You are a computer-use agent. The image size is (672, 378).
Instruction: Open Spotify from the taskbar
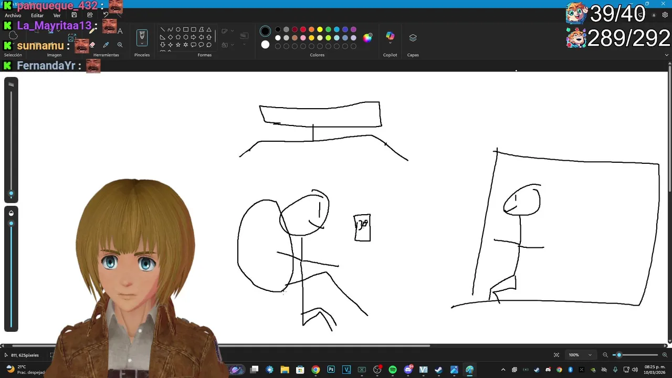click(x=393, y=370)
